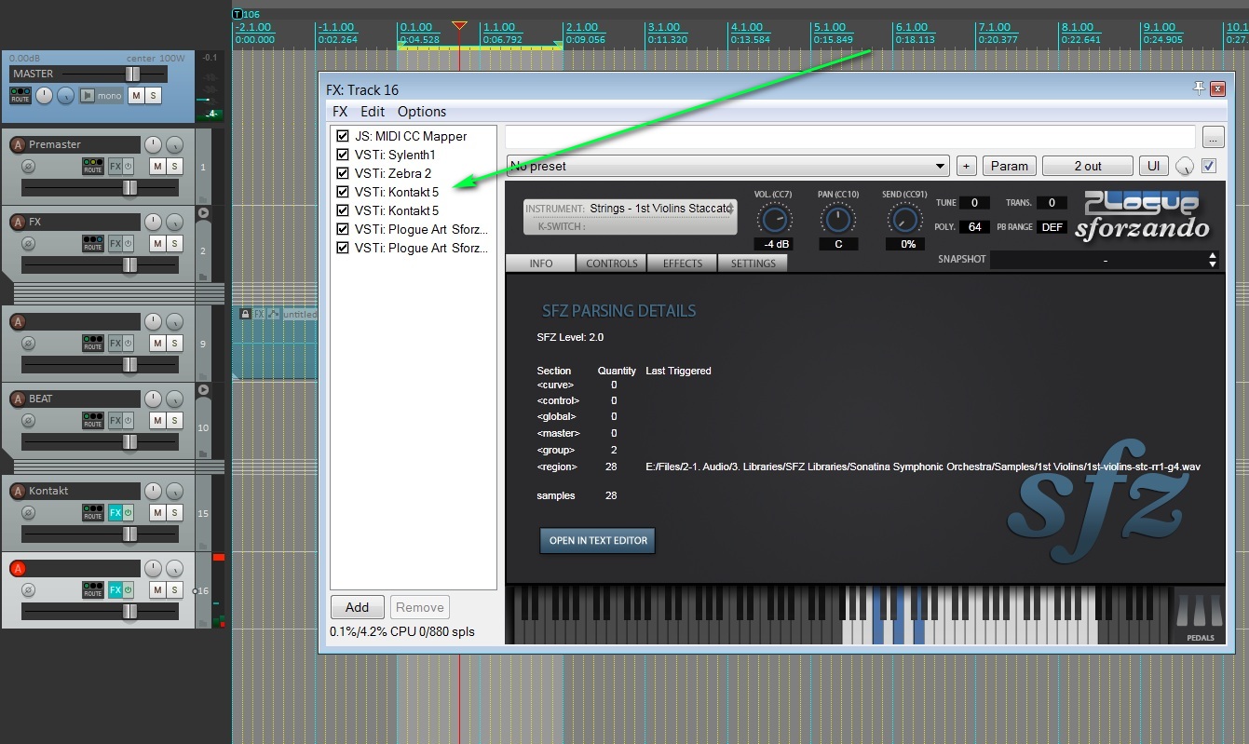Arm the BEAT track for recording
Viewport: 1249px width, 744px height.
click(x=17, y=399)
